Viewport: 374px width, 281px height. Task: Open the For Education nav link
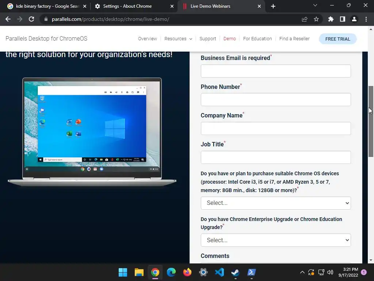257,39
